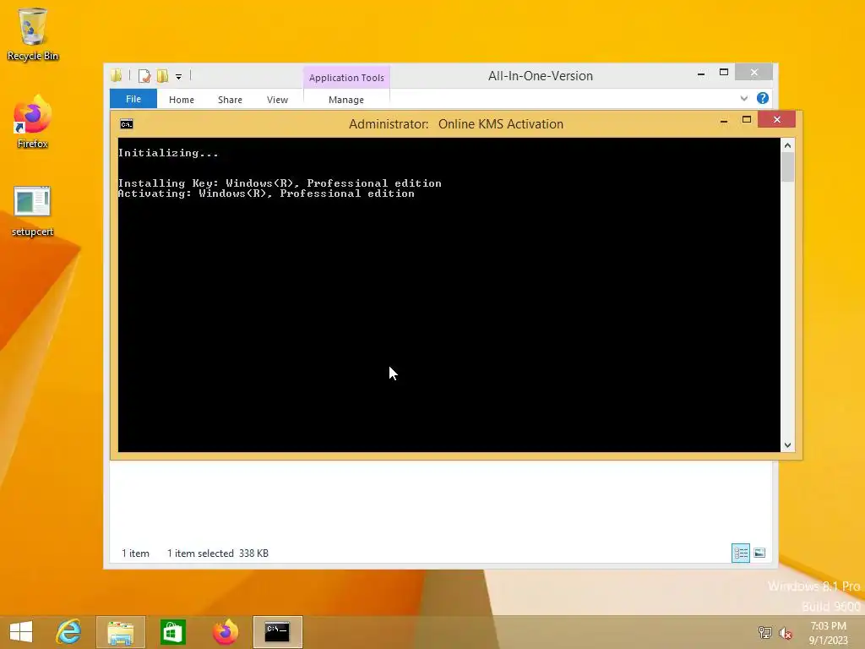
Task: Switch to the View ribbon tab
Action: pos(277,100)
